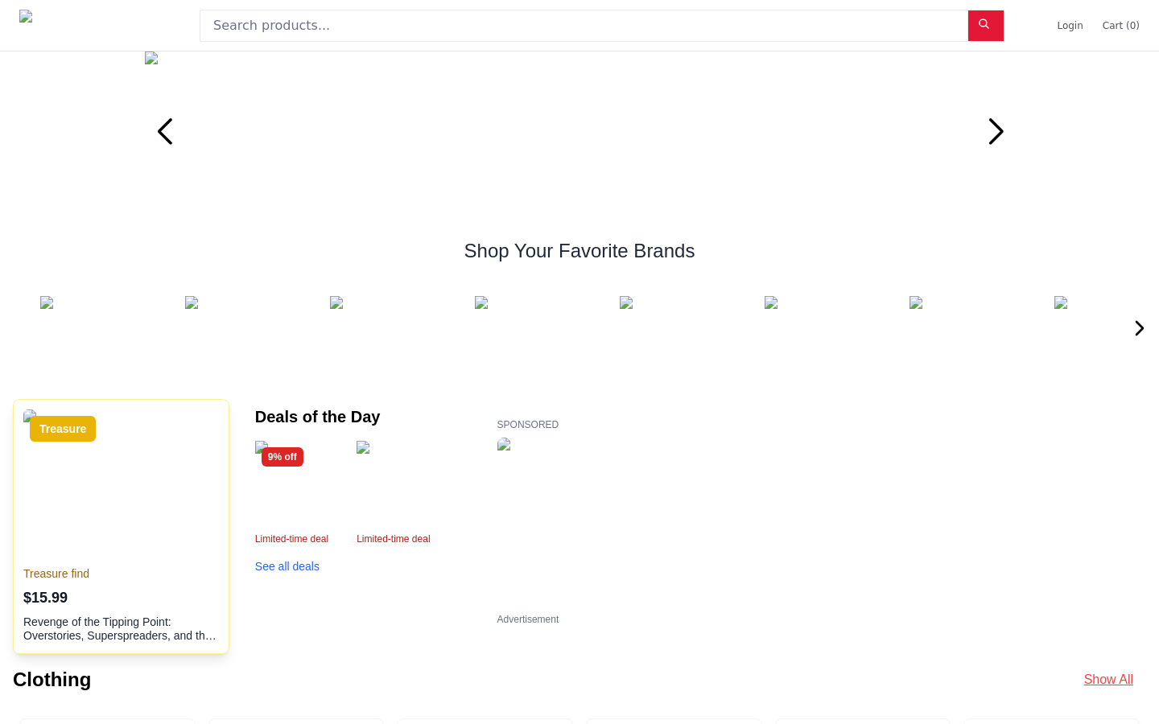
Task: Open the last visible brand logo
Action: click(x=1061, y=302)
